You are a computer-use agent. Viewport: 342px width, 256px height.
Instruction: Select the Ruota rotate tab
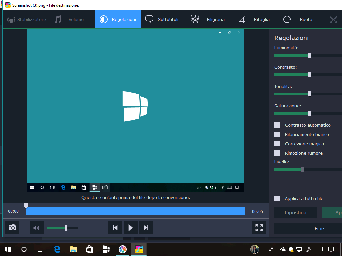302,19
